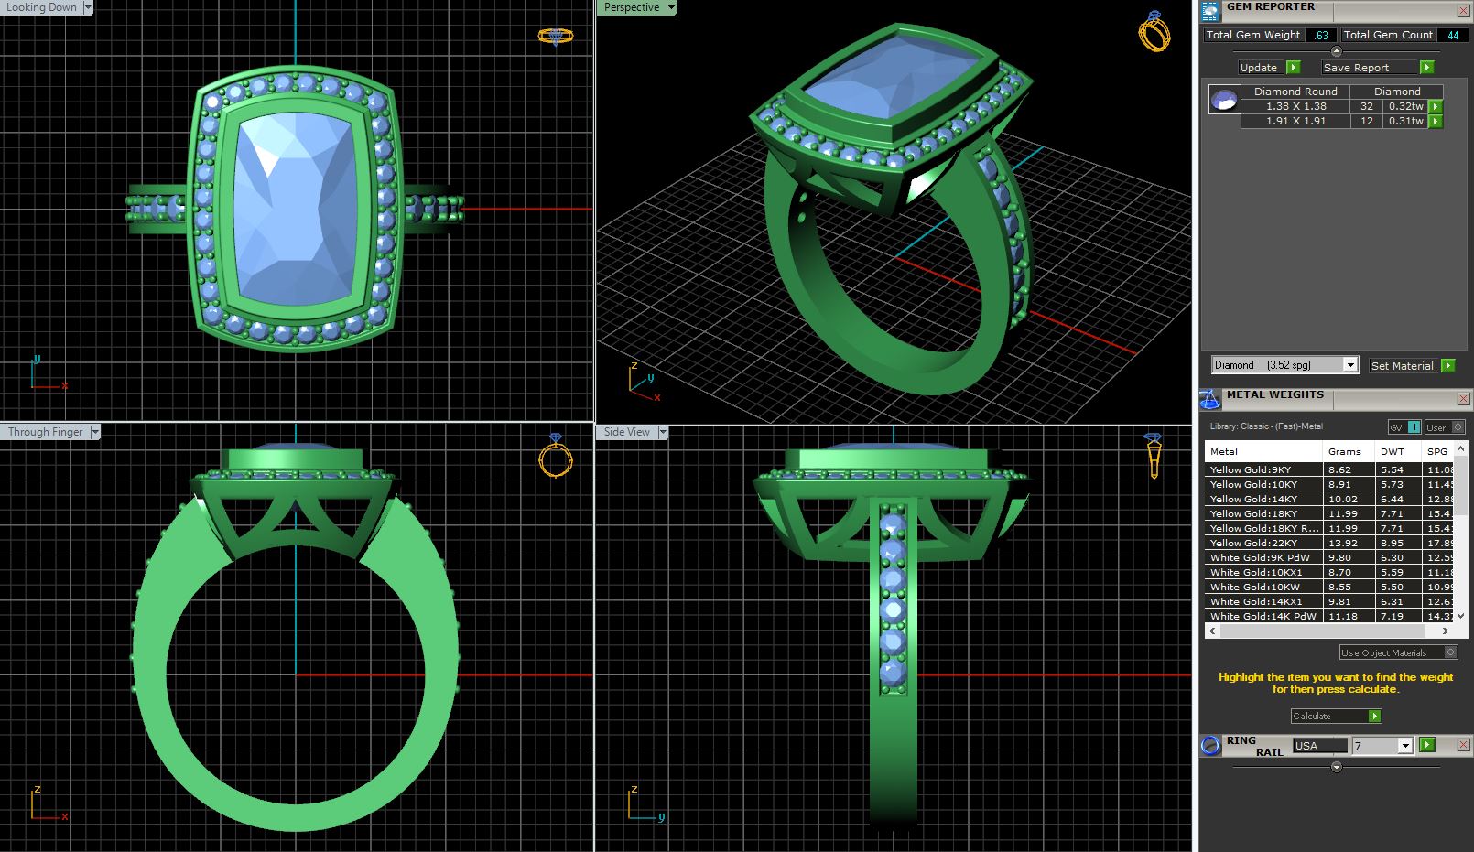The image size is (1474, 852).
Task: Open the ring size 7 dropdown
Action: click(x=1404, y=746)
